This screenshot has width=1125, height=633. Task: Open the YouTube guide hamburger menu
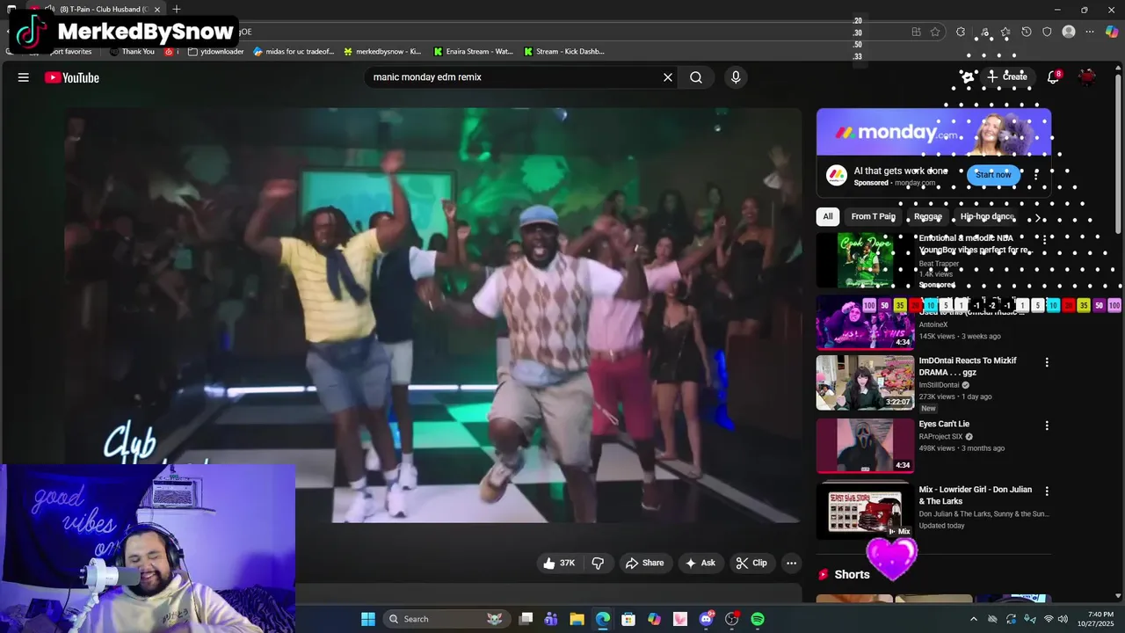pos(24,77)
